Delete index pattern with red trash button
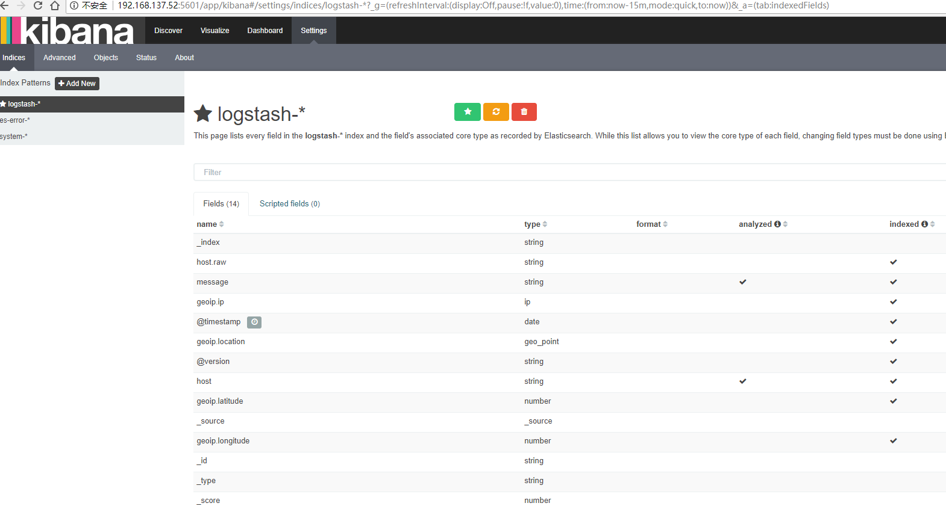The height and width of the screenshot is (509, 946). (x=524, y=112)
